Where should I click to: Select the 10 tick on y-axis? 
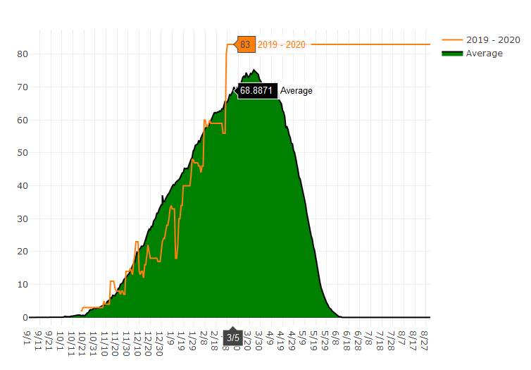click(x=23, y=285)
